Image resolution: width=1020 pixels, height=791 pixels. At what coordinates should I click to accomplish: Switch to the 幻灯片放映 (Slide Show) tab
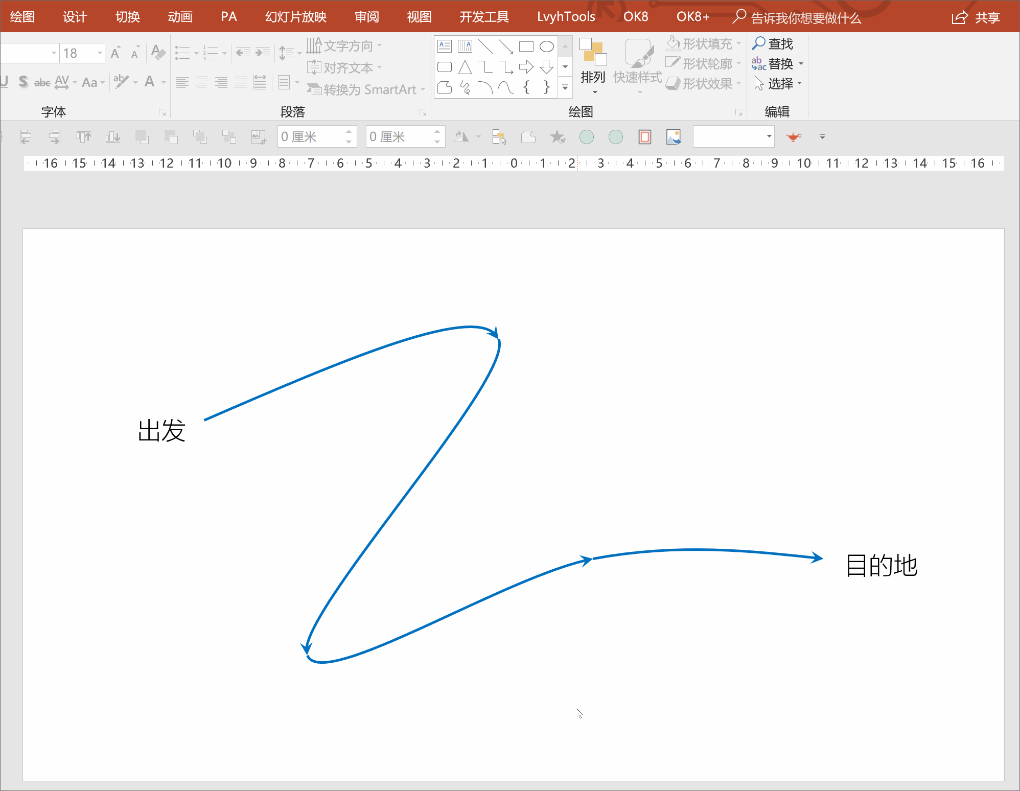(295, 17)
